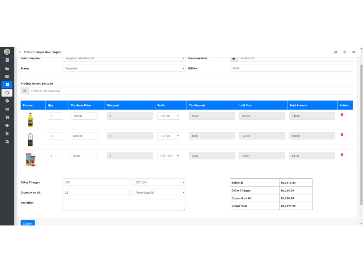
Task: Open the GST 18% dropdown in the 84.00 row
Action: (168, 156)
